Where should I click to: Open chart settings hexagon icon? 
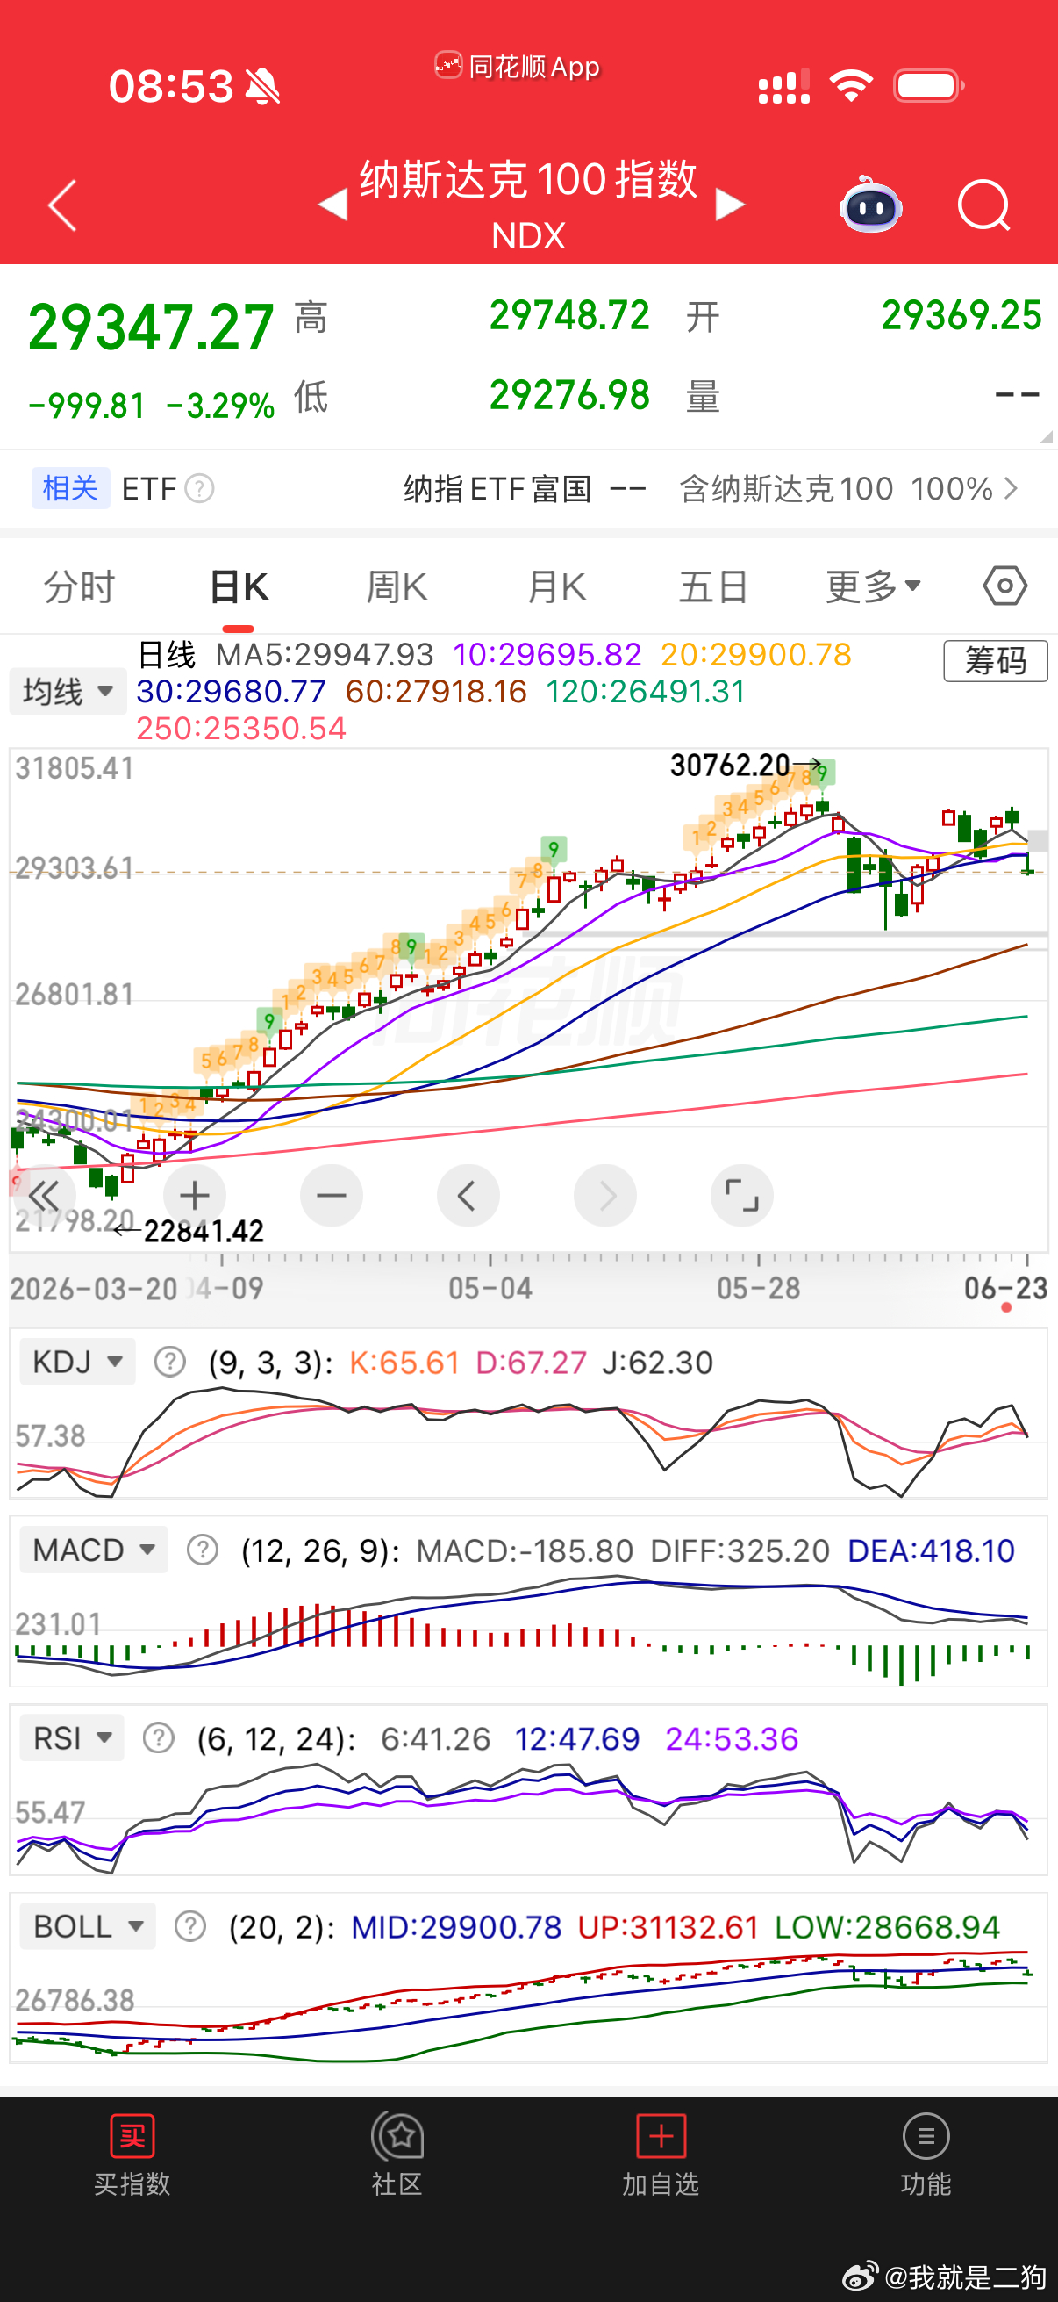1005,586
